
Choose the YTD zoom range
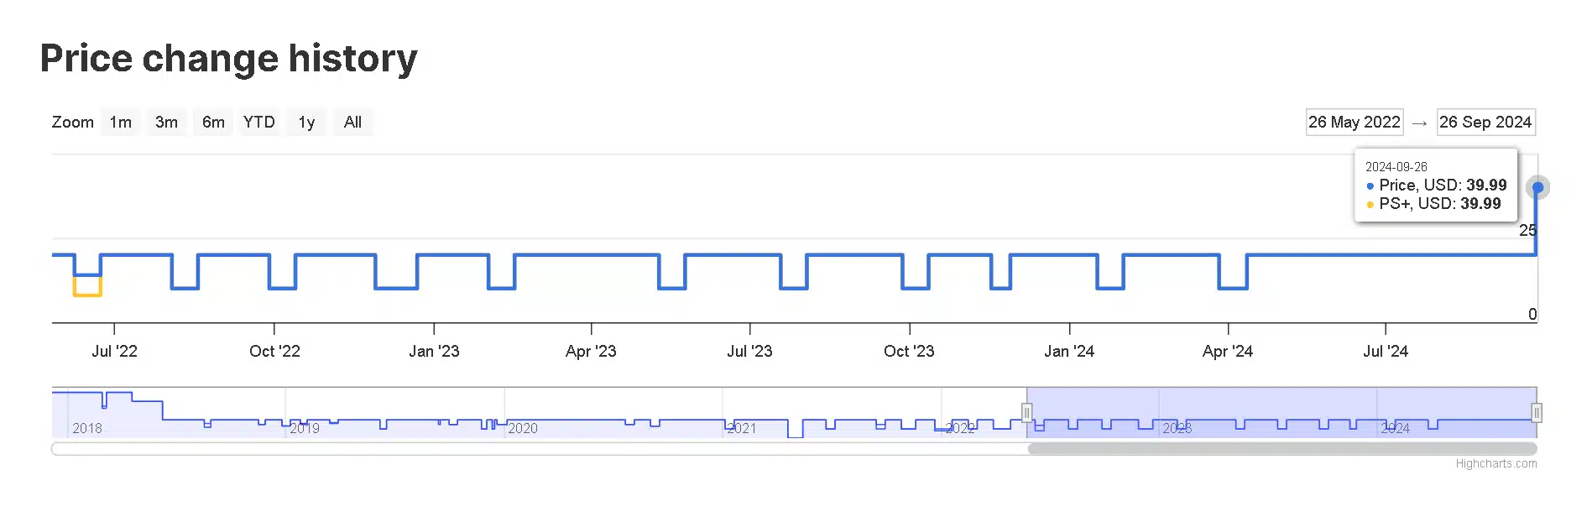click(259, 122)
